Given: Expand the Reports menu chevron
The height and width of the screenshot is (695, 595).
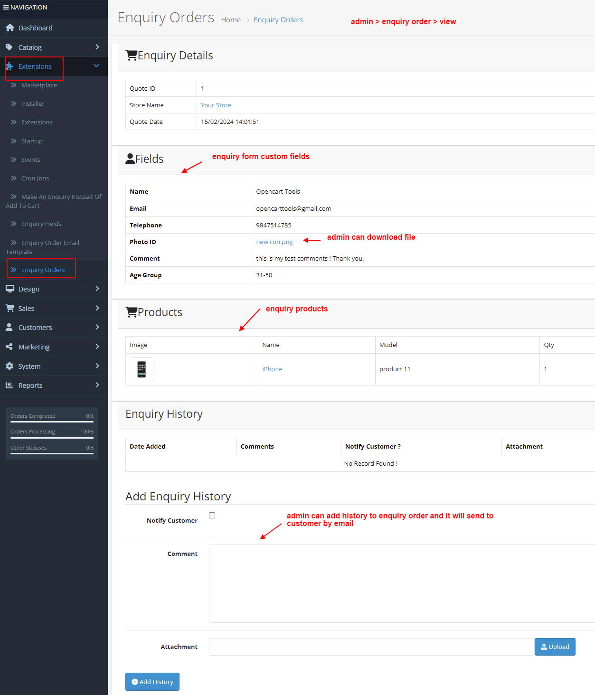Looking at the screenshot, I should pyautogui.click(x=97, y=385).
